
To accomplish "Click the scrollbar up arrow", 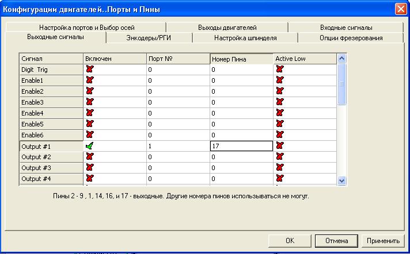I will 341,58.
